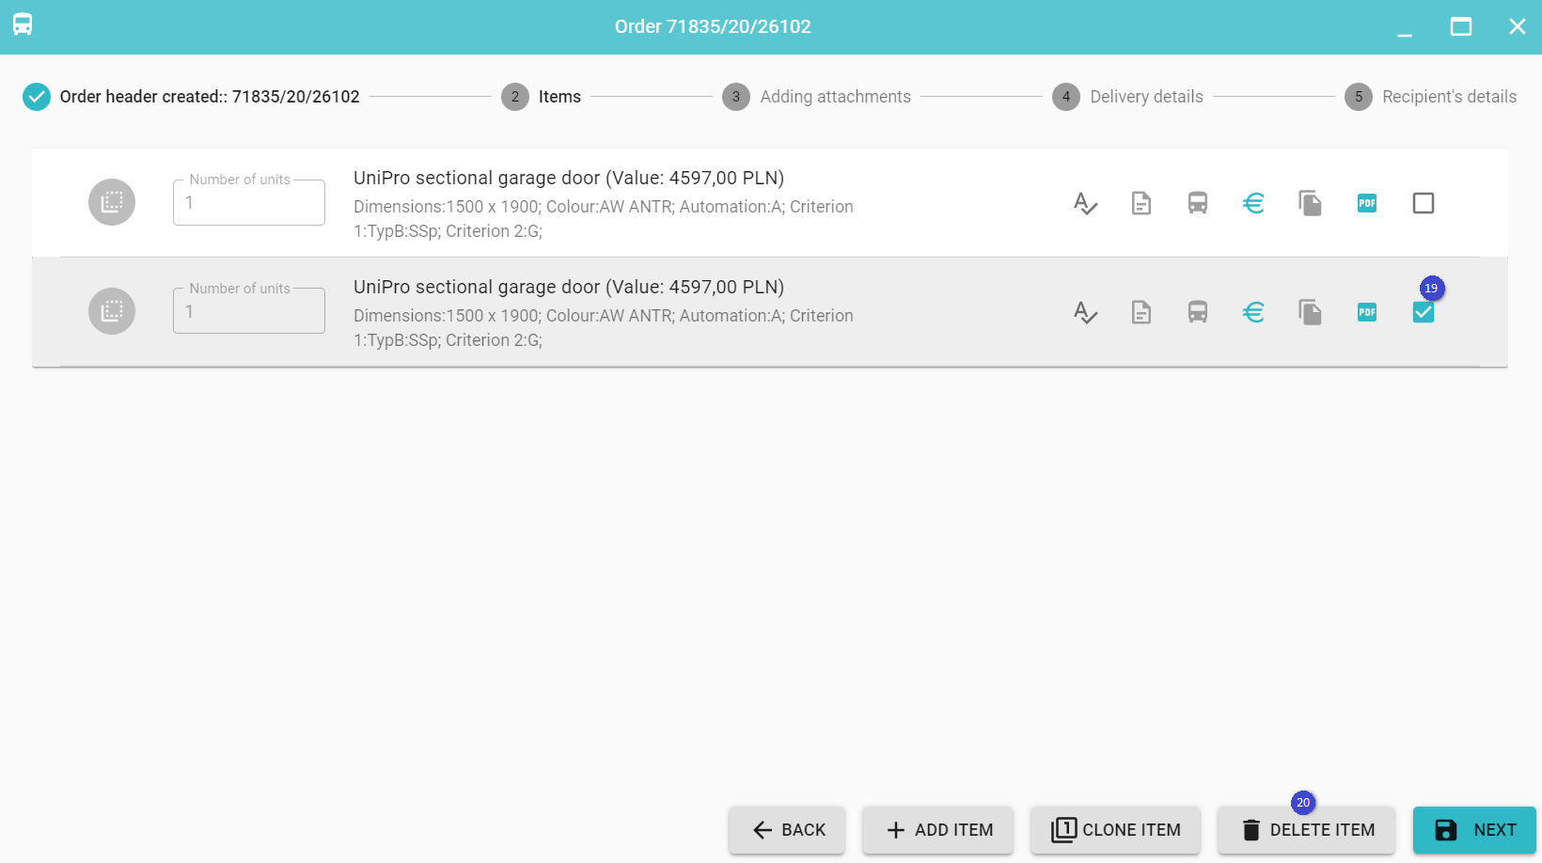Click the PDF icon in the second item row
This screenshot has width=1542, height=863.
[1367, 312]
